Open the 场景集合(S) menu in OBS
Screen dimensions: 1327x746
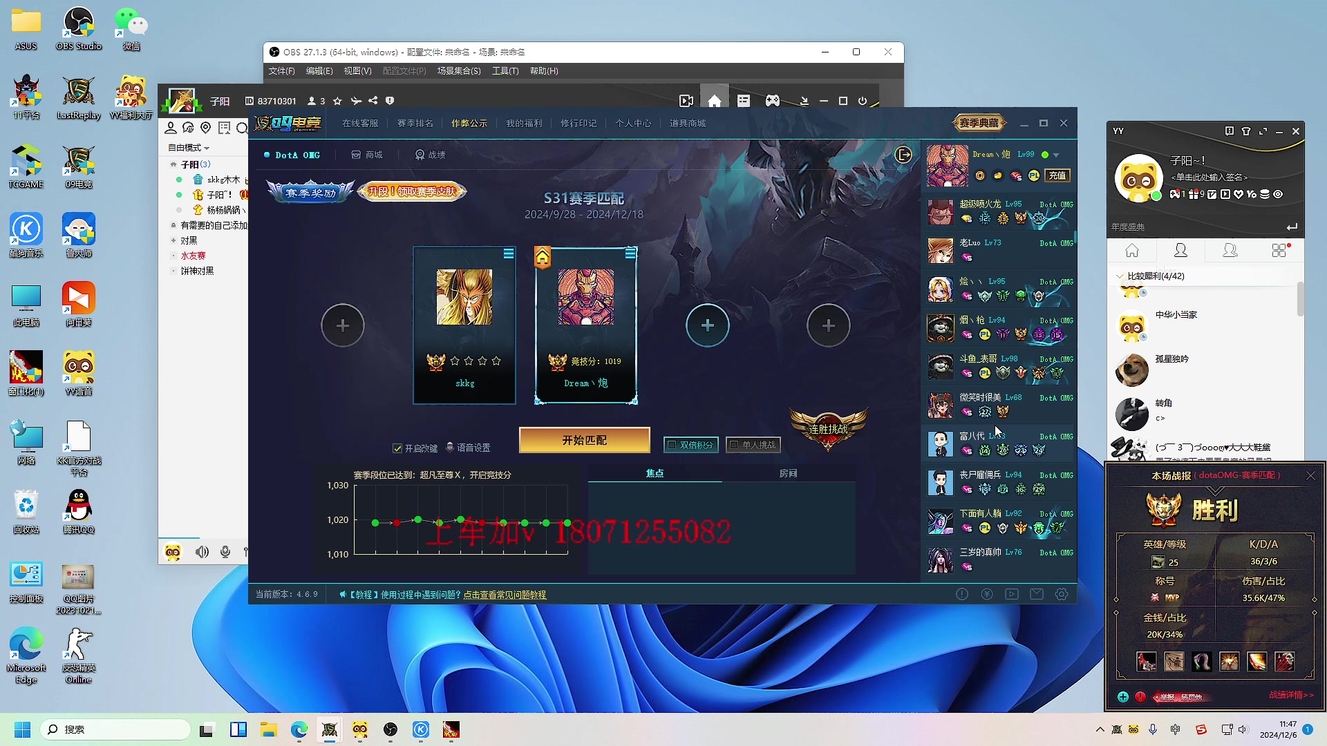coord(459,71)
